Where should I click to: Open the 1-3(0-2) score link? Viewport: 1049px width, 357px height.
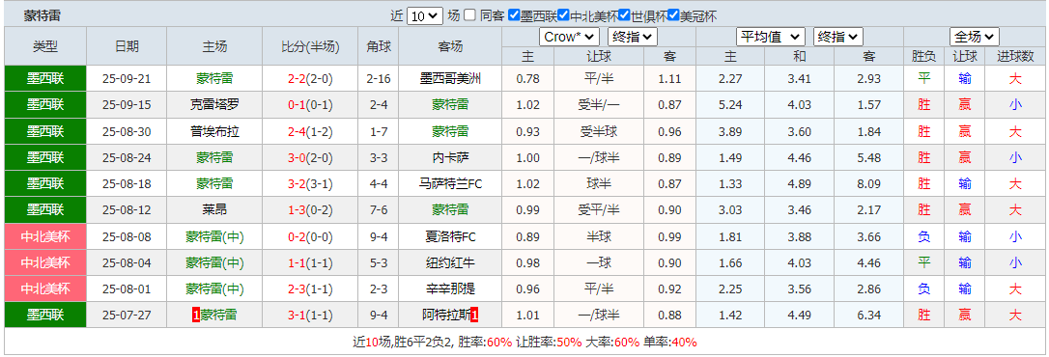pyautogui.click(x=310, y=210)
